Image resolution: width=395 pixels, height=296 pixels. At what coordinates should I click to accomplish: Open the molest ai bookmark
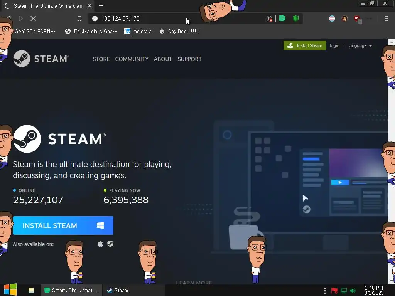click(138, 31)
